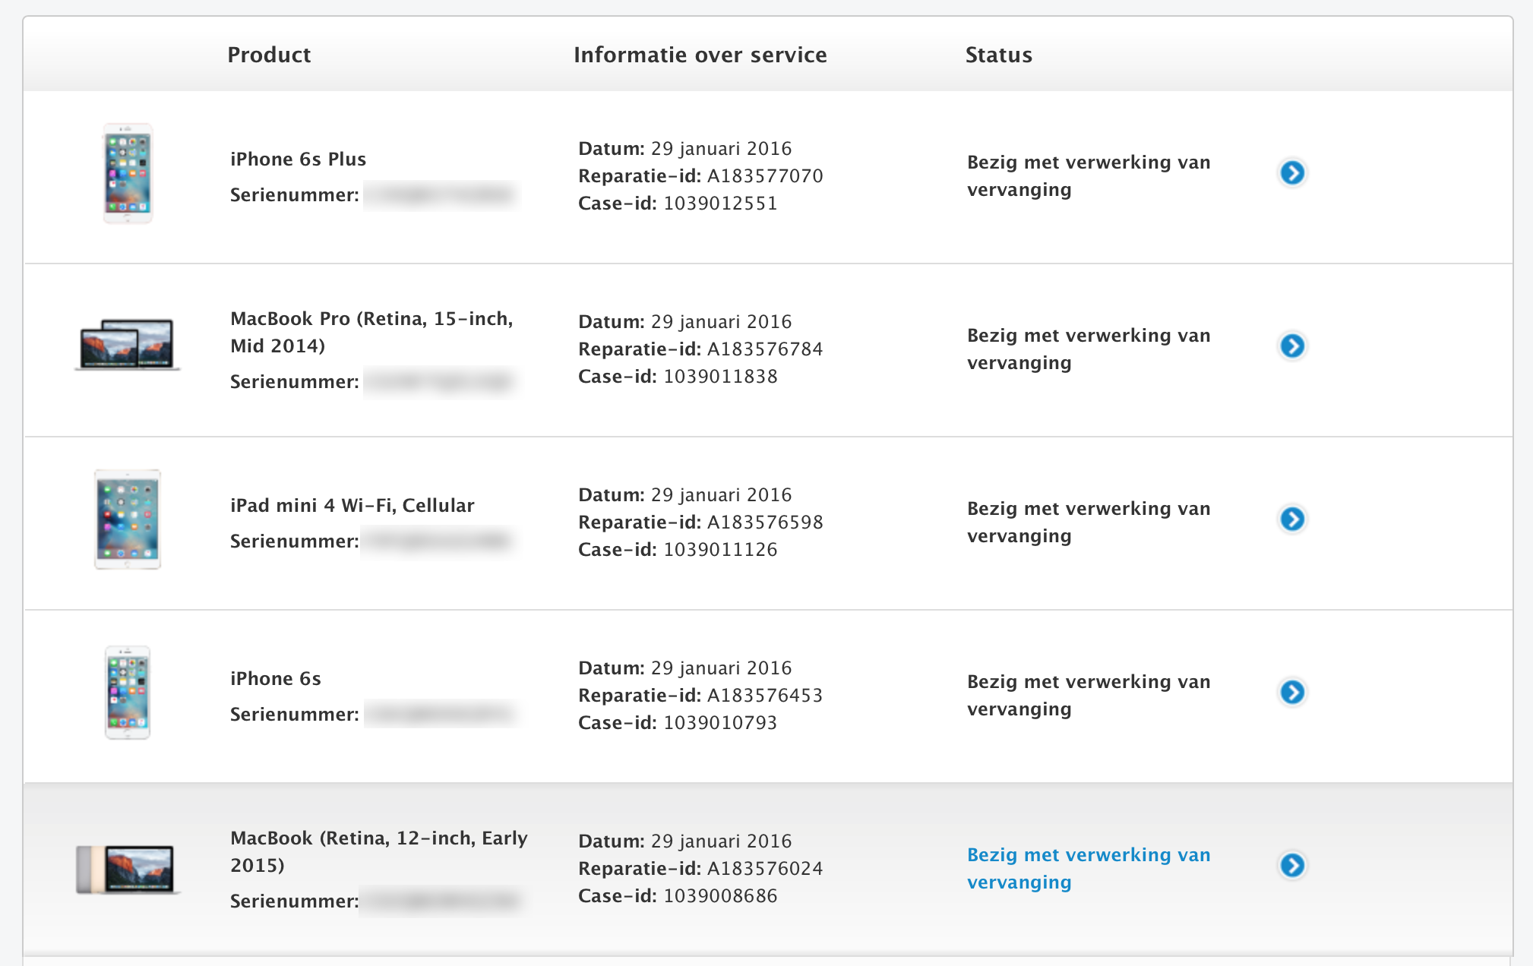Image resolution: width=1533 pixels, height=966 pixels.
Task: Click the iPhone 6s Plus product image
Action: [x=128, y=174]
